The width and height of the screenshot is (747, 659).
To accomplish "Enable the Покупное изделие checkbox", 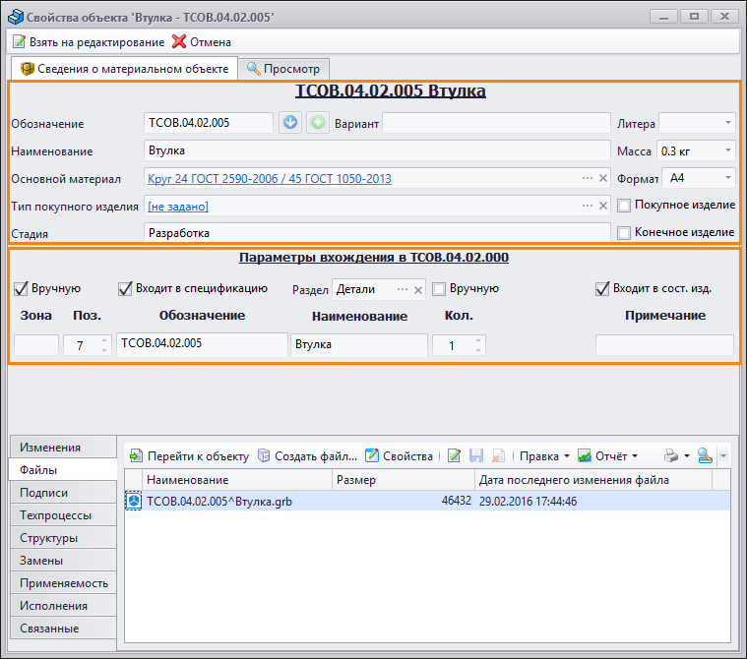I will click(x=624, y=206).
